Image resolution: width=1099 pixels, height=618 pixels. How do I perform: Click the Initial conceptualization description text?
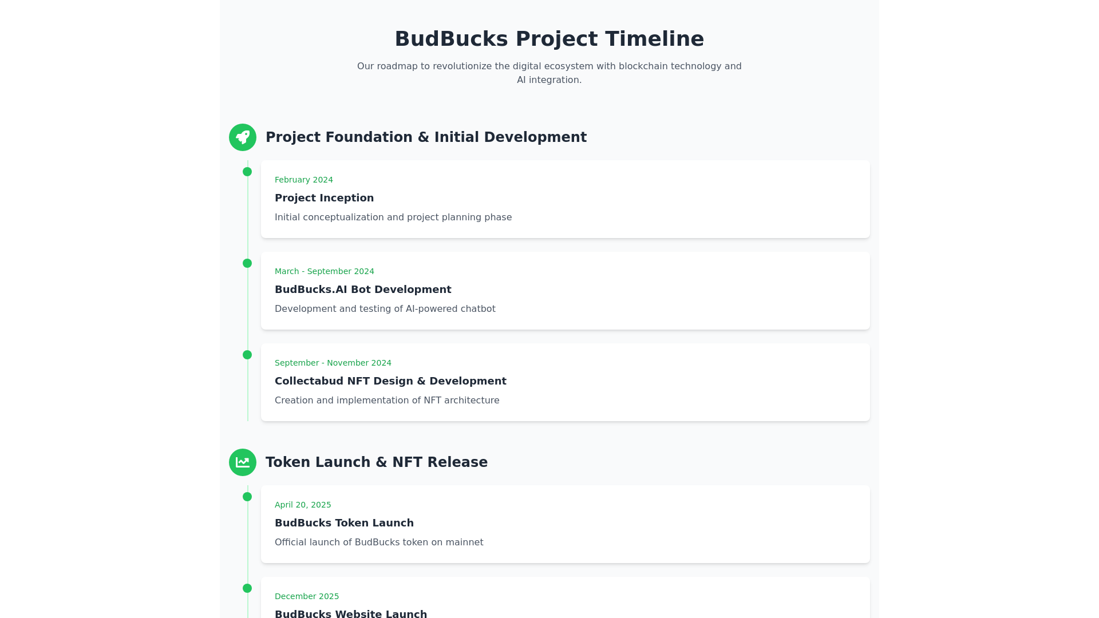(393, 217)
